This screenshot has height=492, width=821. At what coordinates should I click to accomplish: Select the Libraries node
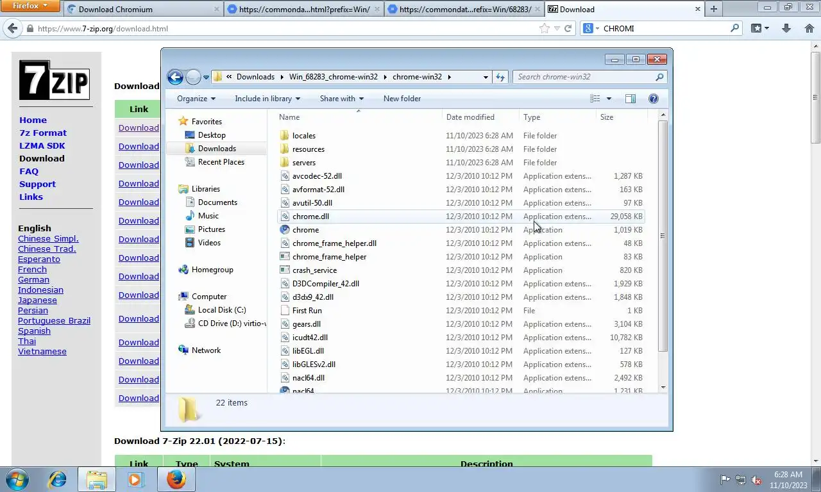click(x=205, y=189)
